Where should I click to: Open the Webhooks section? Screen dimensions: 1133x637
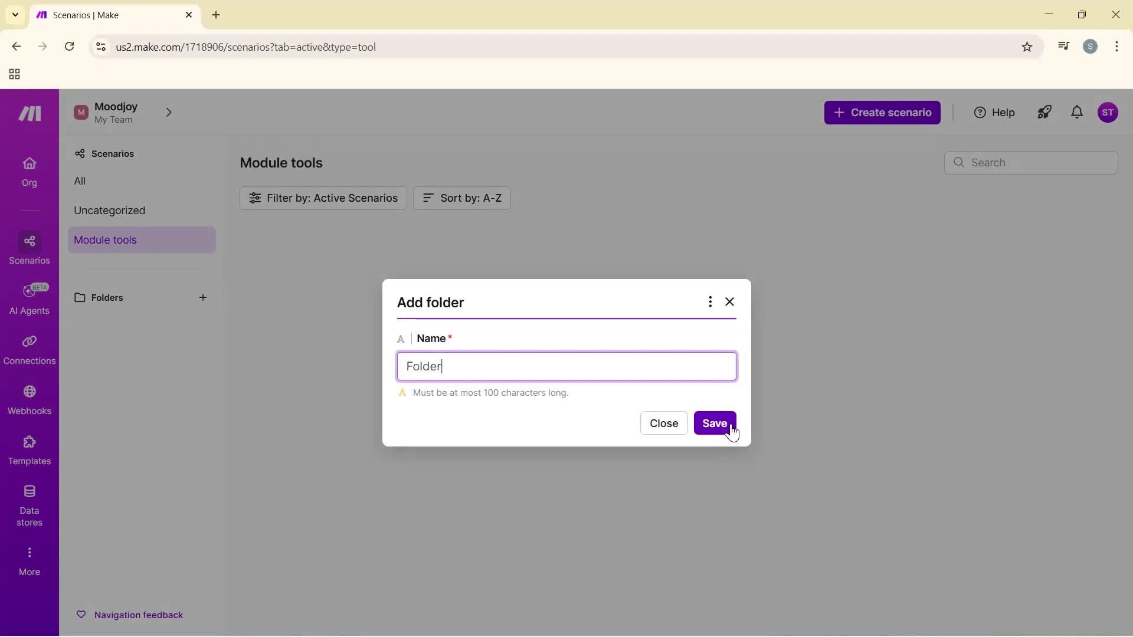click(29, 400)
